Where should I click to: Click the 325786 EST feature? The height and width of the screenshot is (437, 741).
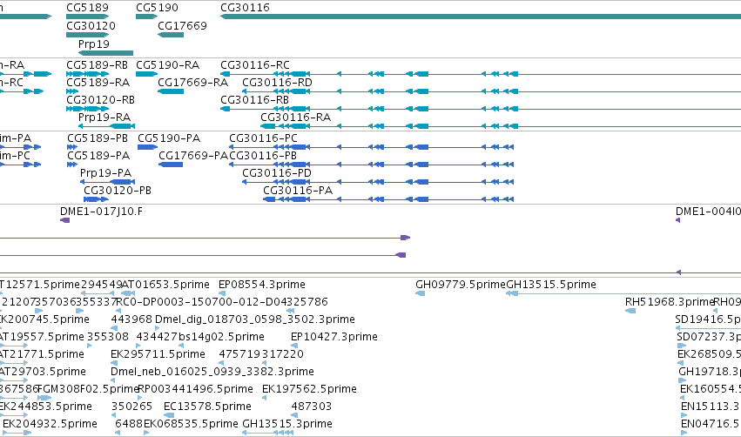tap(291, 311)
